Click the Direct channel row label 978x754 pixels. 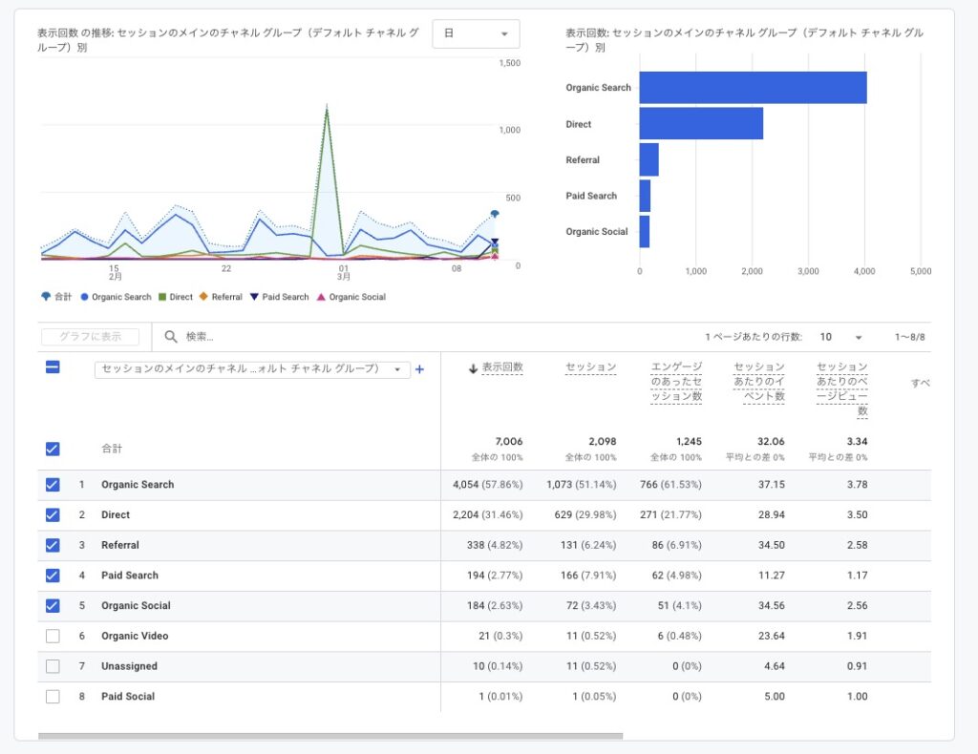pyautogui.click(x=116, y=515)
